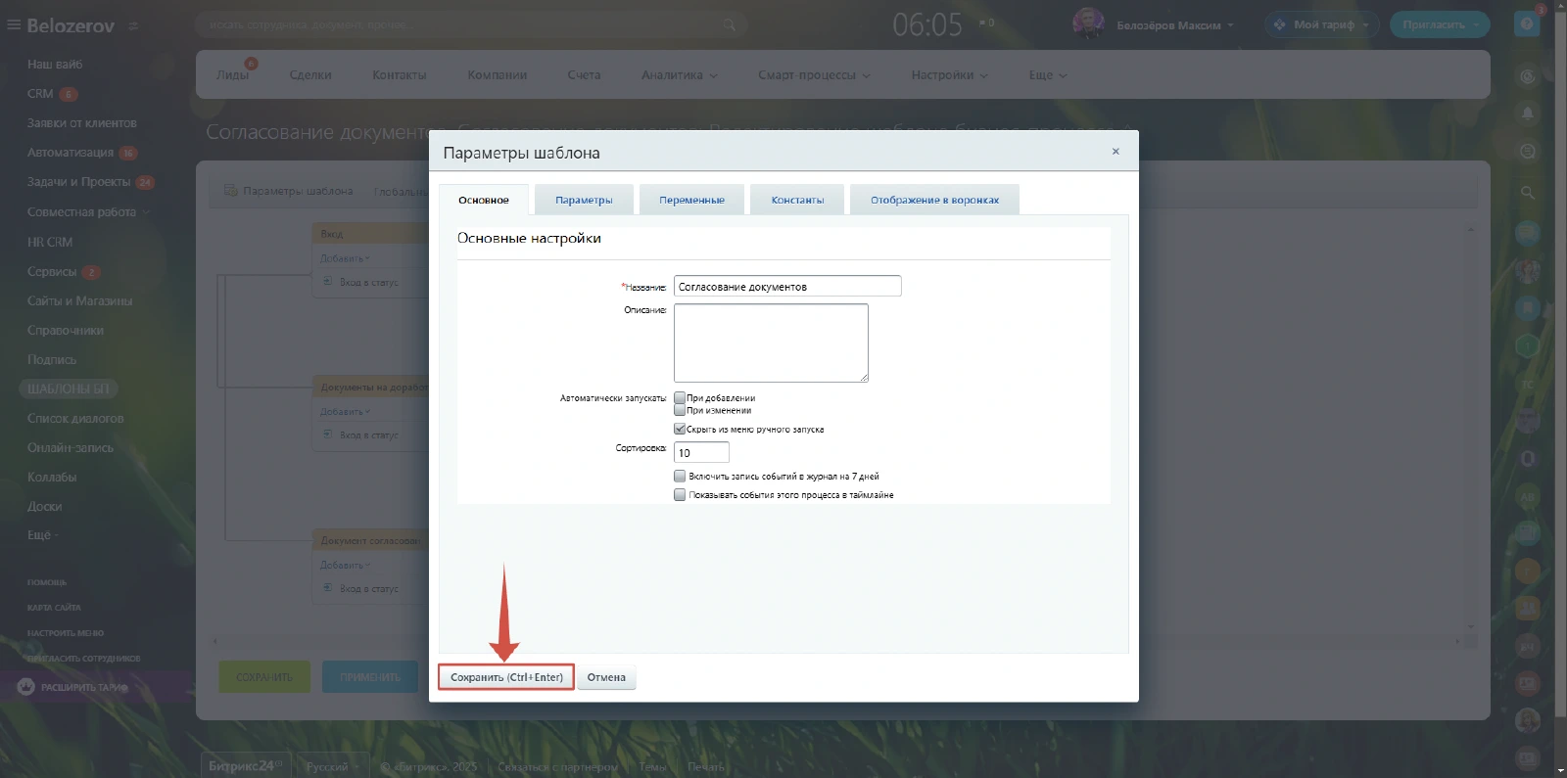Screen dimensions: 1567x778
Task: Click into the Описание text area
Action: point(771,343)
